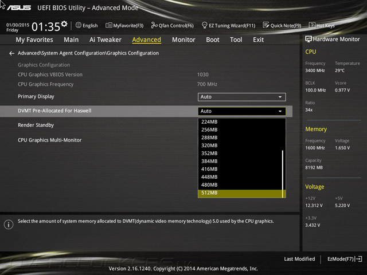Viewport: 367px width, 275px height.
Task: Click the Voltage heading in Hardware Monitor
Action: coord(315,187)
